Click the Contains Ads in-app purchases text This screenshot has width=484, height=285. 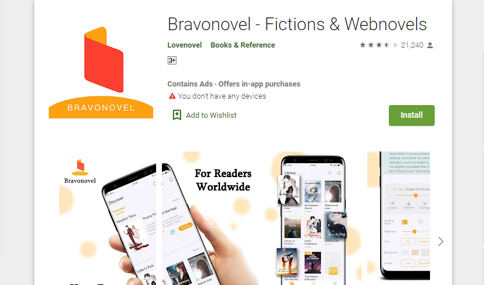pos(234,84)
